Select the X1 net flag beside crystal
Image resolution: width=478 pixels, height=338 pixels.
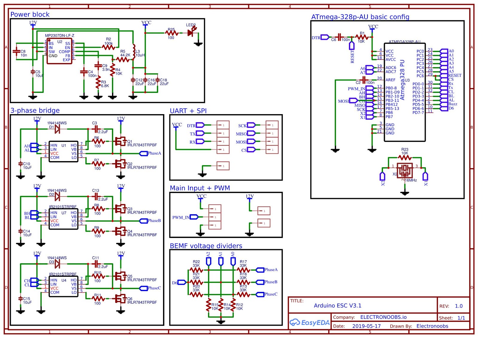425,176
